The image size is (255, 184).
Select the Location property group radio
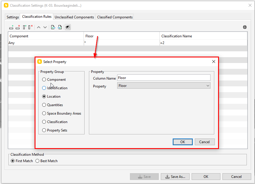coord(44,97)
